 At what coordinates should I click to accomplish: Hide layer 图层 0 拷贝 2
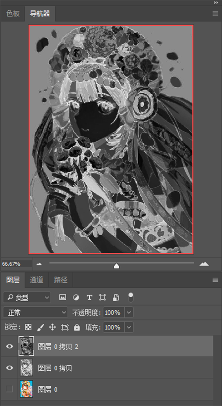[10, 346]
